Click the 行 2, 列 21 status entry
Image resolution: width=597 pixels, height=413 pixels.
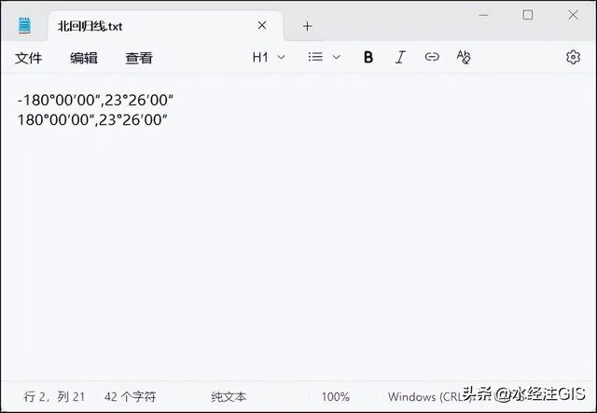(x=54, y=396)
